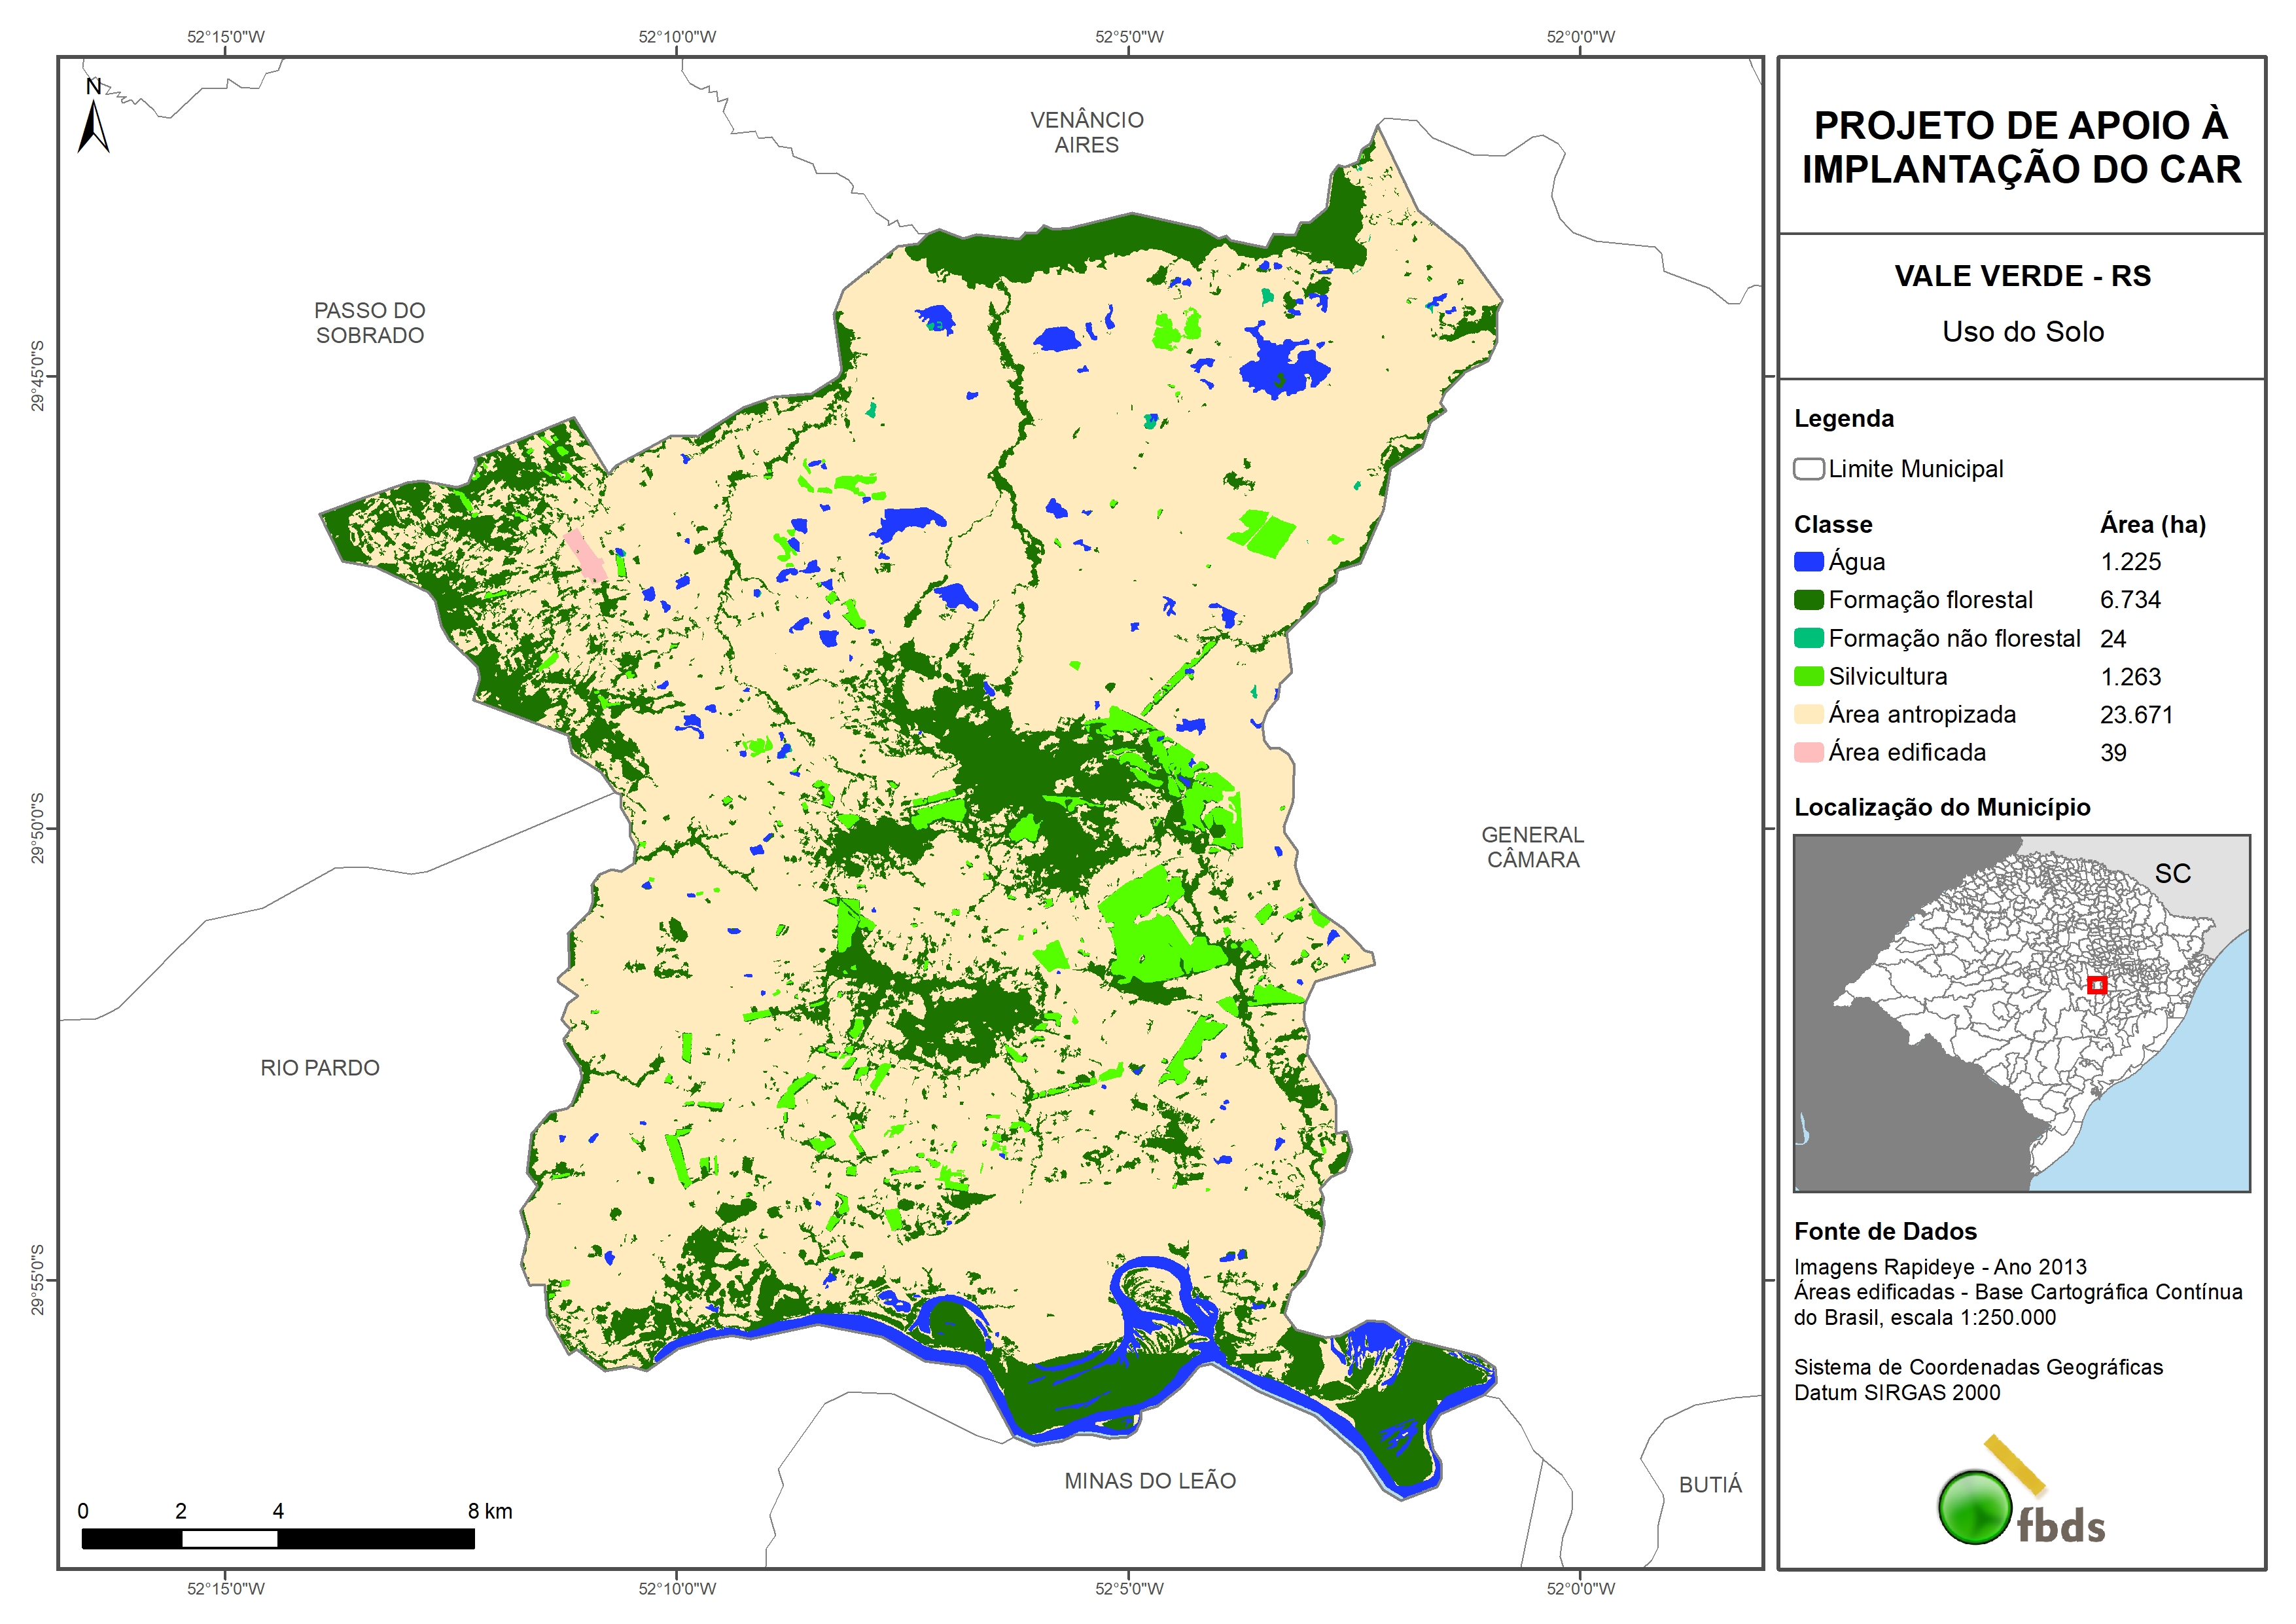2296x1624 pixels.
Task: Click the Água blue legend swatch
Action: coord(1808,562)
